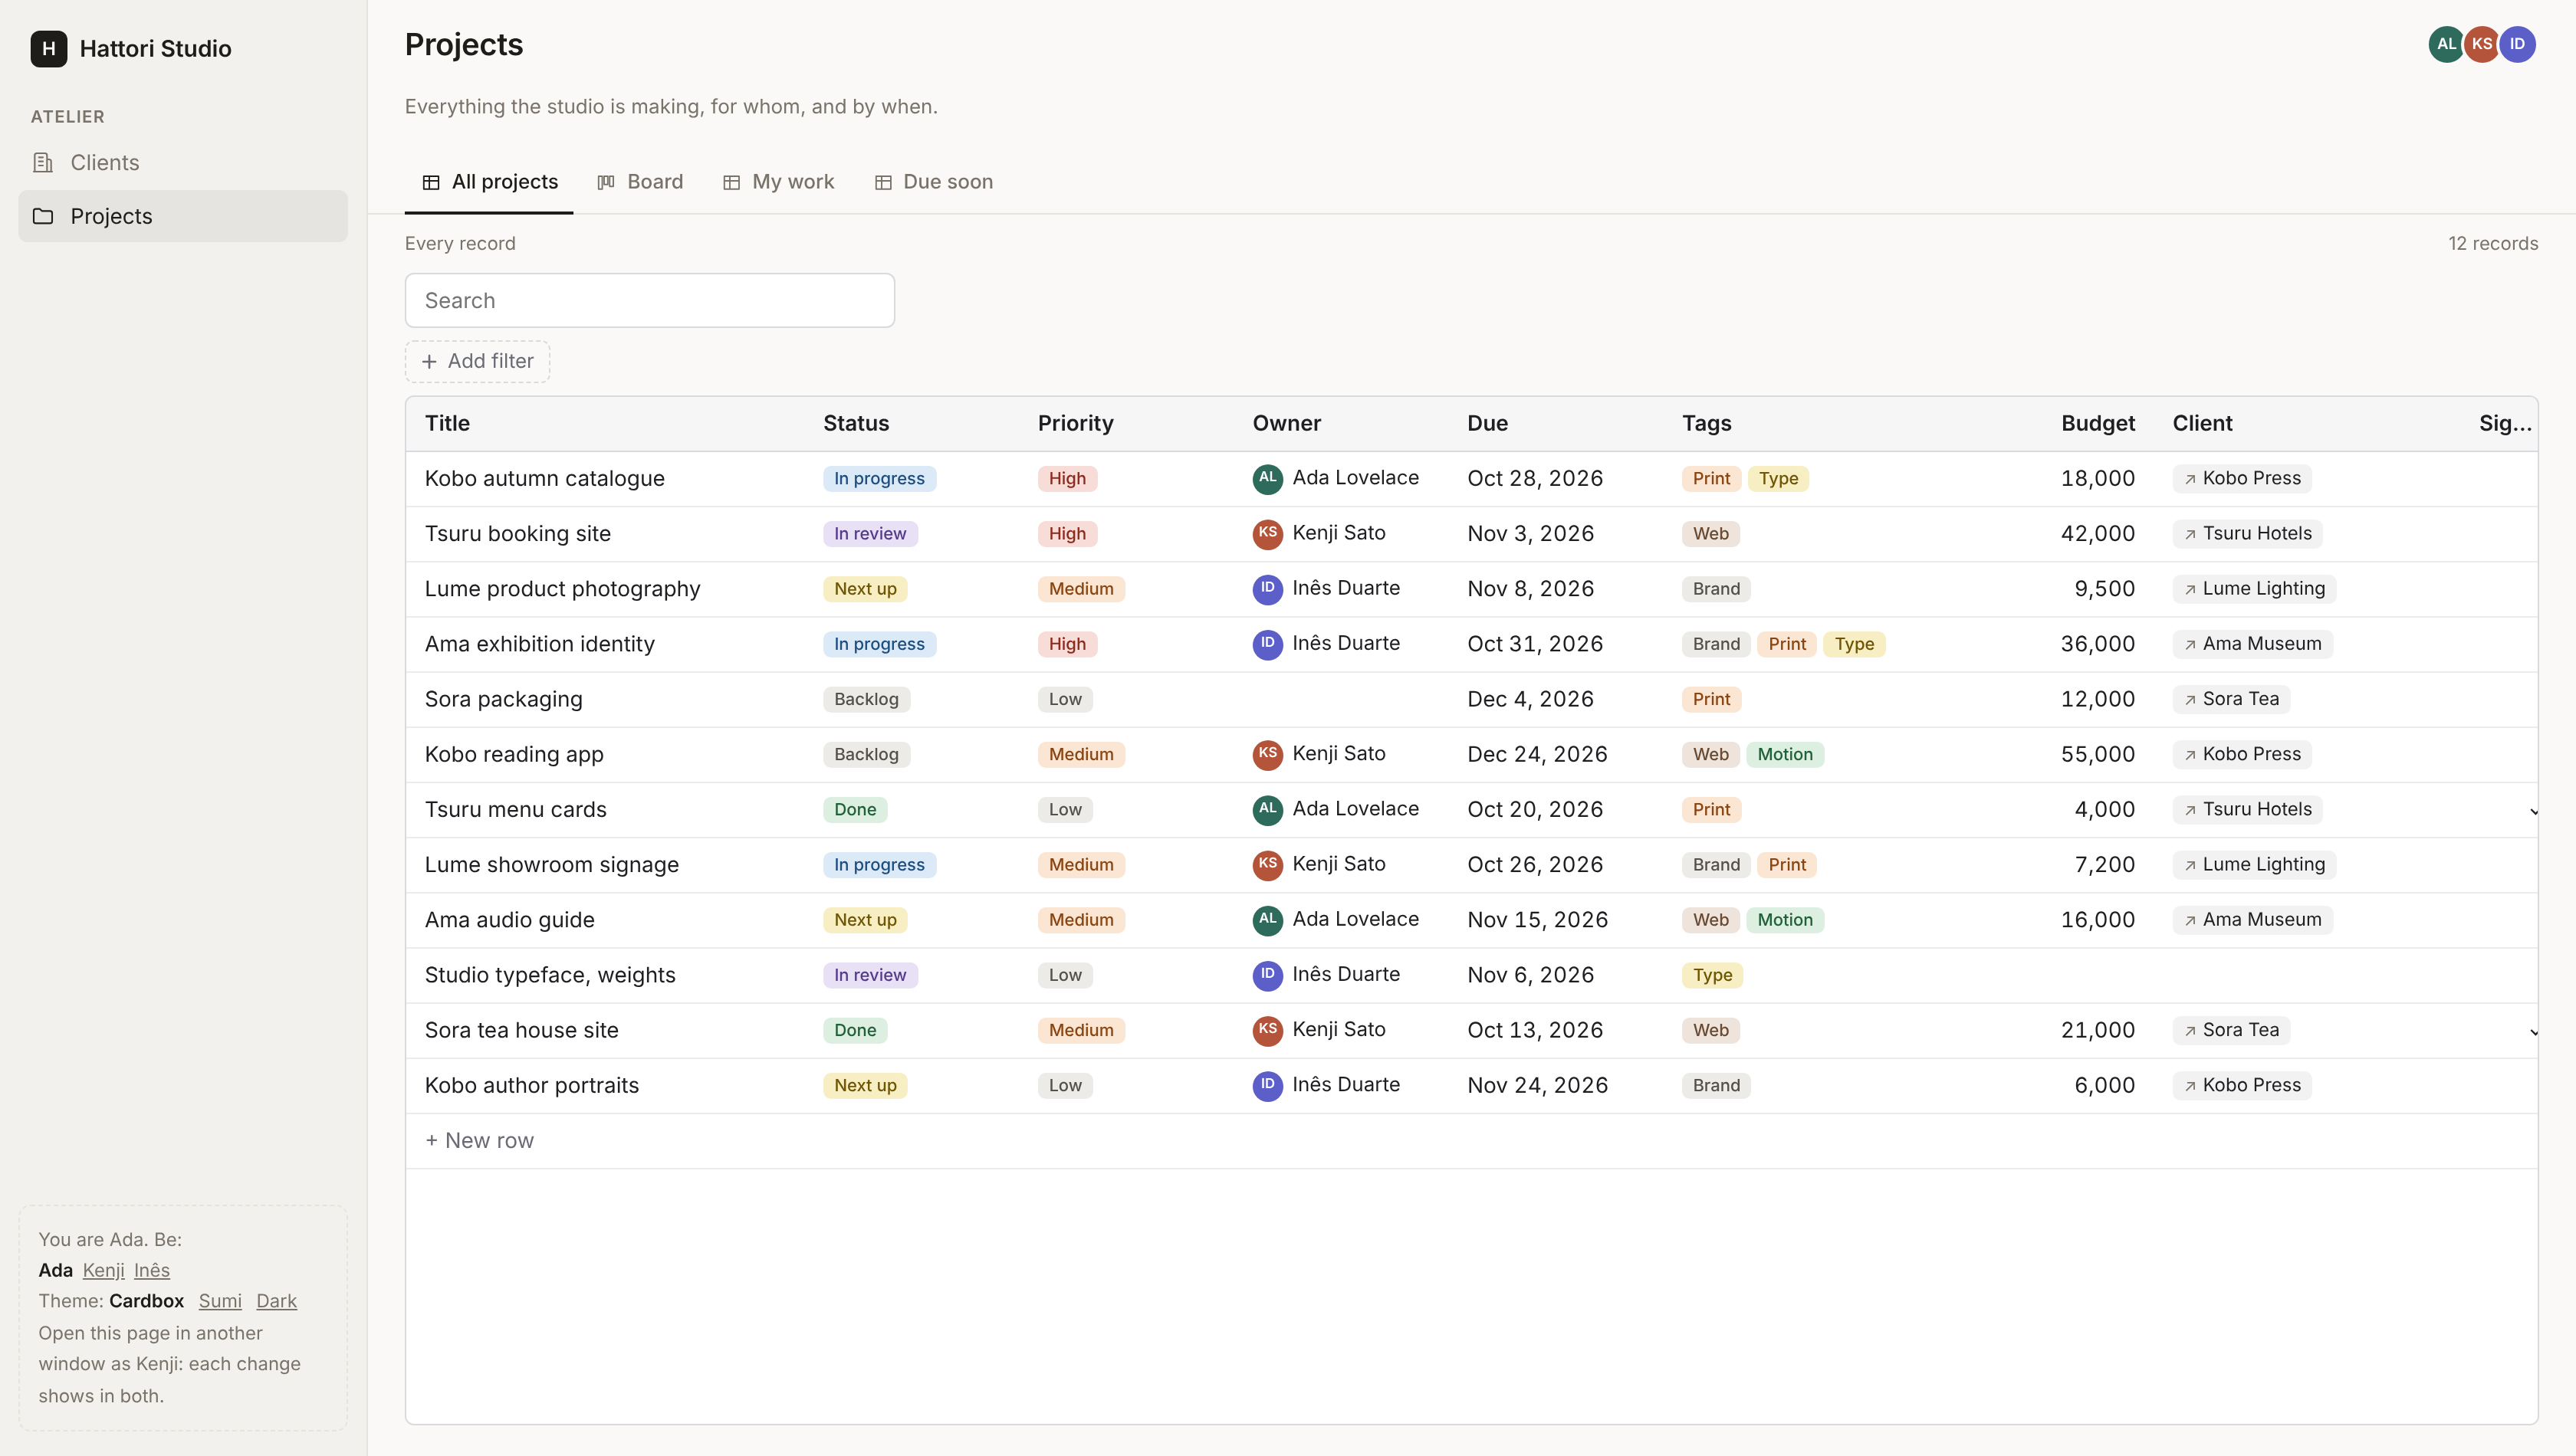Select Projects in the sidebar
2576x1456 pixels.
tap(183, 216)
